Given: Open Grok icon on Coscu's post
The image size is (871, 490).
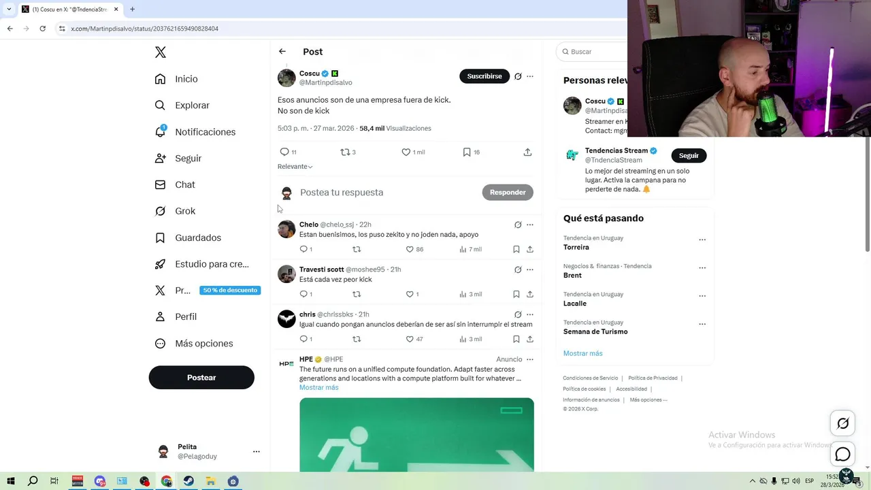Looking at the screenshot, I should [518, 76].
